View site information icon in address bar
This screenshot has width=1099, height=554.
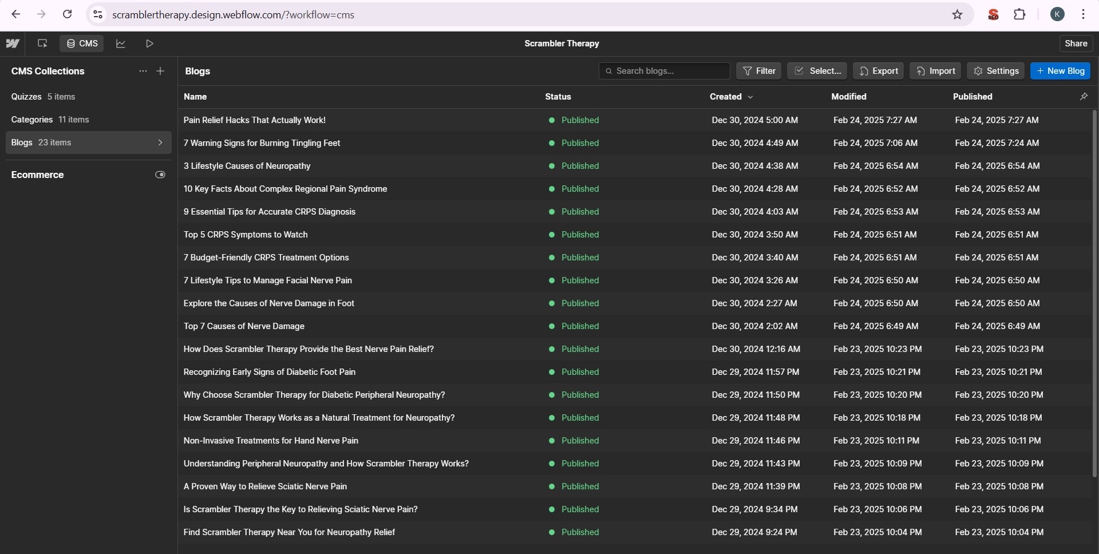[98, 14]
